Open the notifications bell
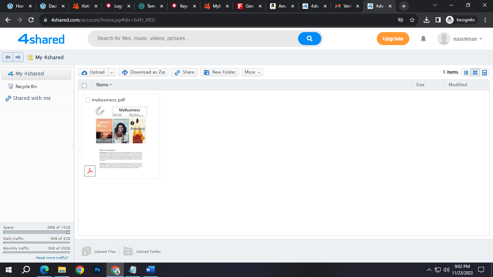This screenshot has height=277, width=493. tap(423, 39)
